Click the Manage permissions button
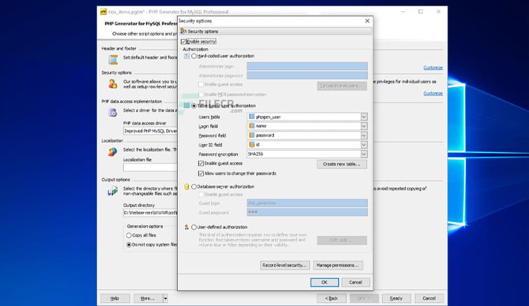529x306 pixels. coord(338,266)
